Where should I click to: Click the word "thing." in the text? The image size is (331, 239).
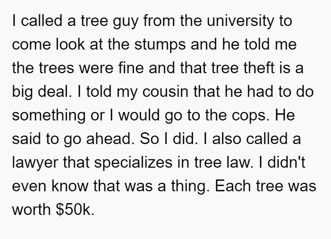click(190, 187)
